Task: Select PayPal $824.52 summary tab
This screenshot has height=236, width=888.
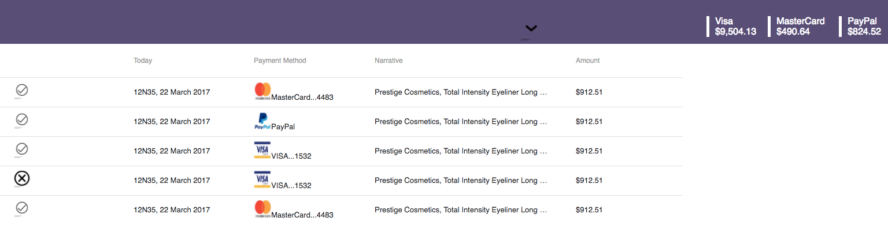Action: coord(864,27)
